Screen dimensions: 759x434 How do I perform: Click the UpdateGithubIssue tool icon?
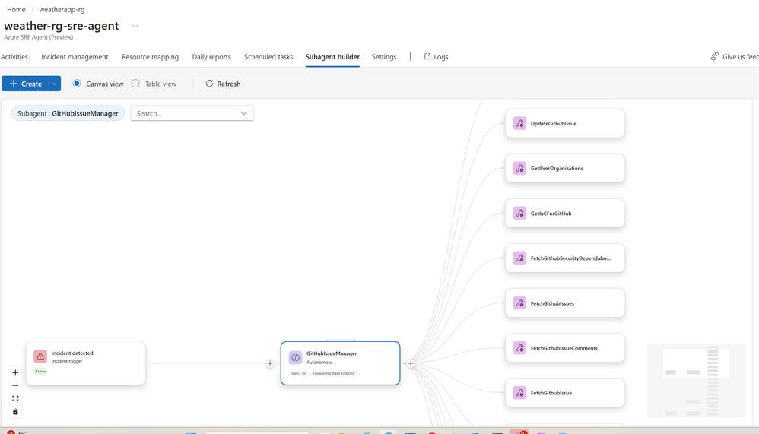click(x=519, y=123)
